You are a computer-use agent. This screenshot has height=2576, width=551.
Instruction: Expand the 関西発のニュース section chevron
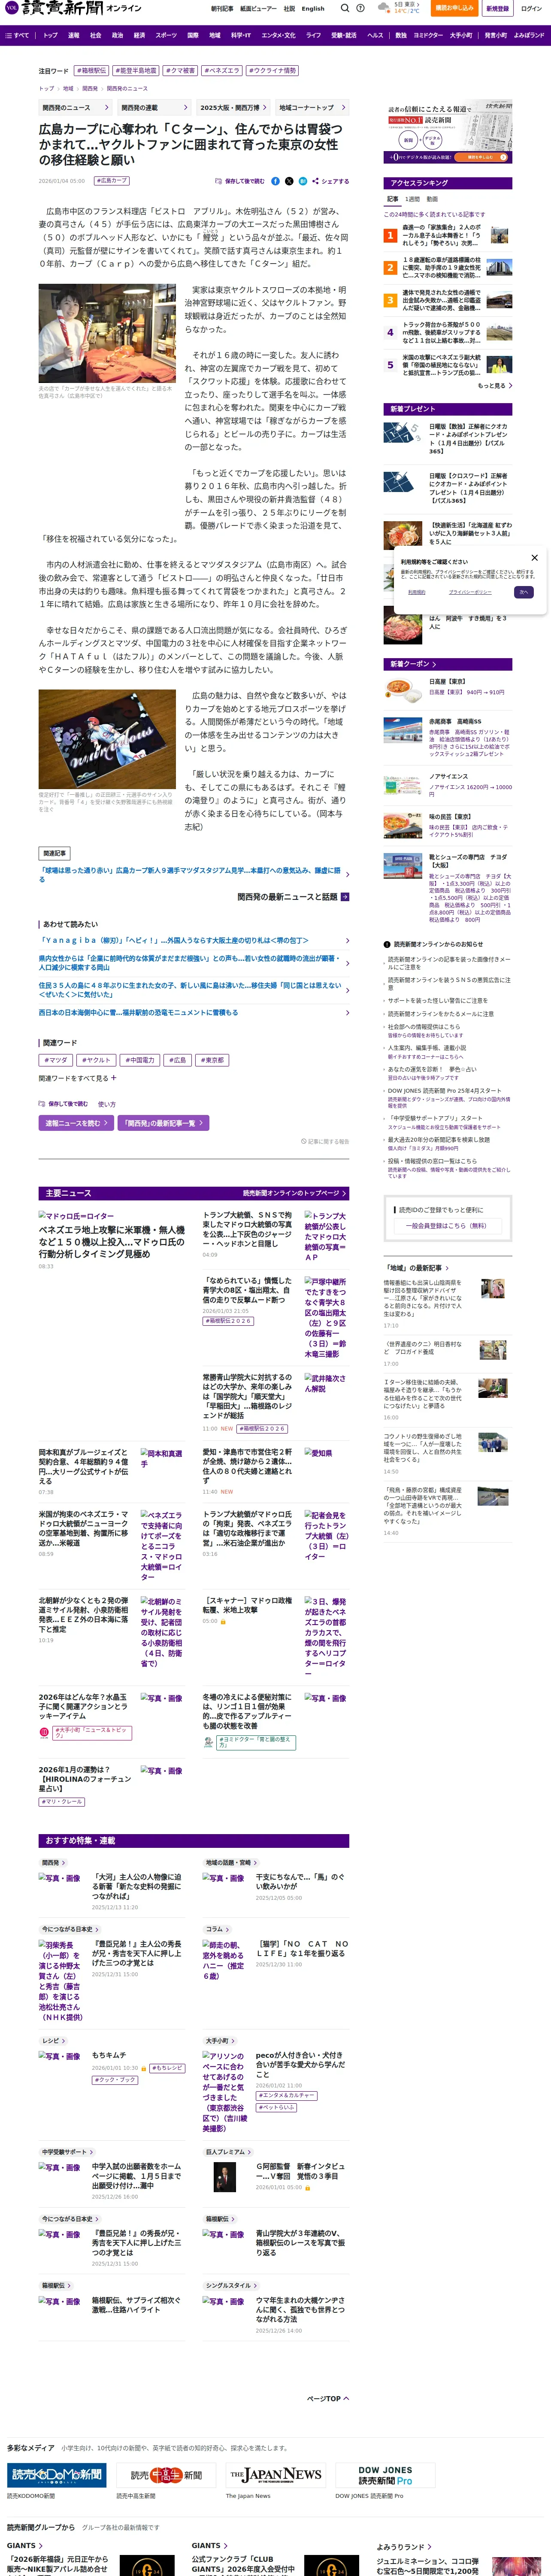tap(107, 107)
